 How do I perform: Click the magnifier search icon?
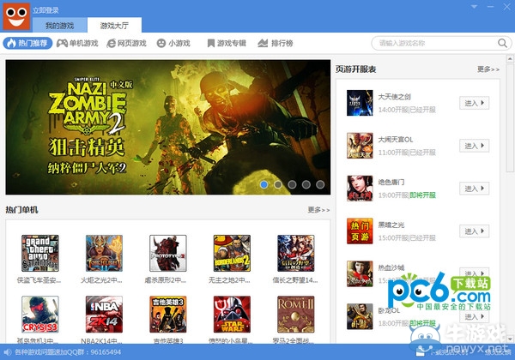click(x=502, y=43)
